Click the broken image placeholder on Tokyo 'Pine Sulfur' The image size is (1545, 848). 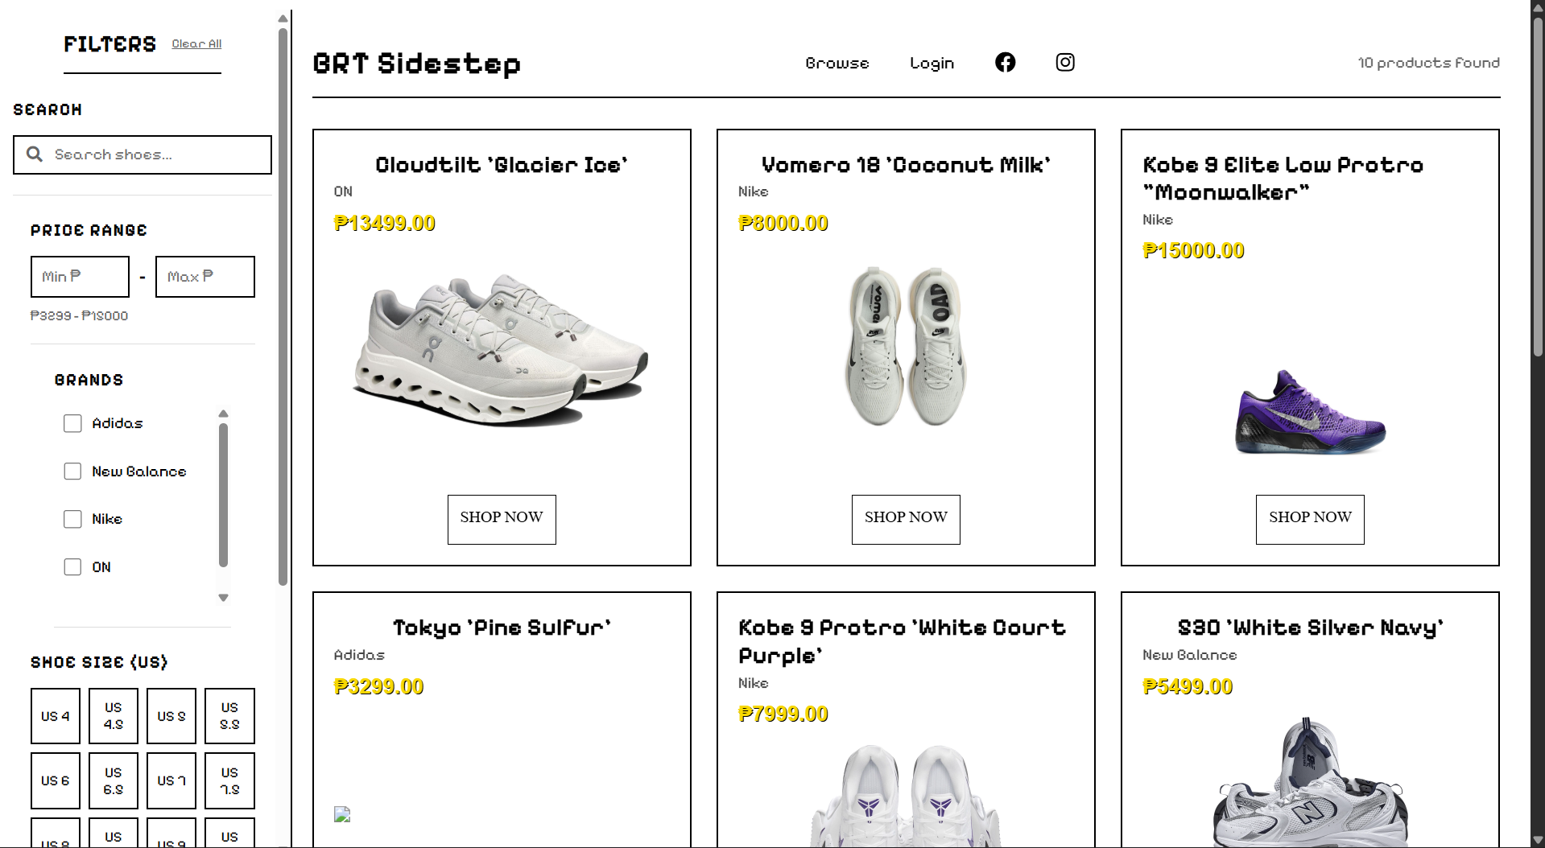(x=341, y=813)
